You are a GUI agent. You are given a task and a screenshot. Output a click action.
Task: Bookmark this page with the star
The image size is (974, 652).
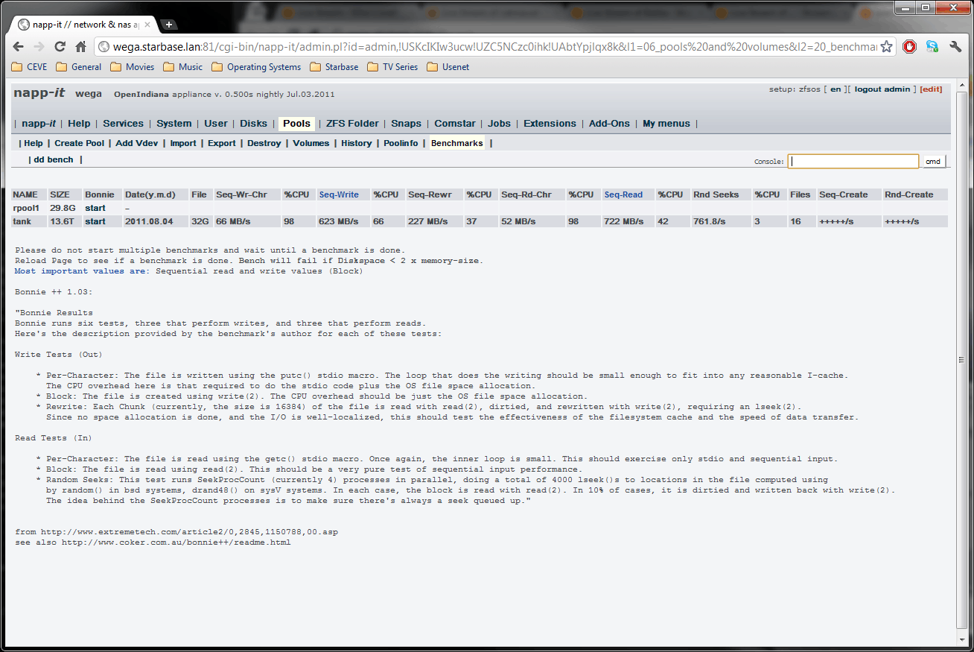(x=886, y=47)
